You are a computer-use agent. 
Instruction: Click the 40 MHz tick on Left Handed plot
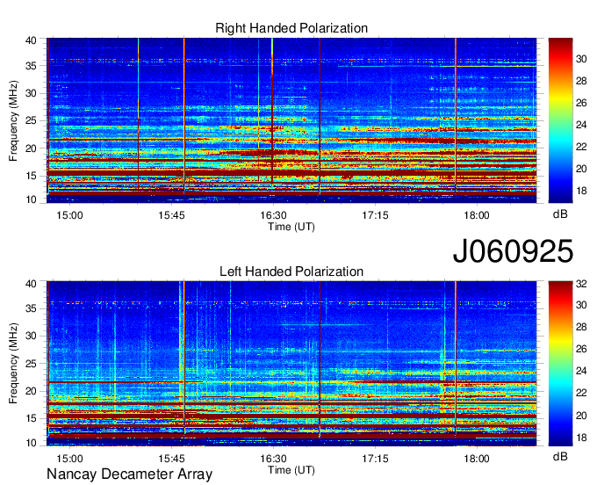tap(31, 284)
